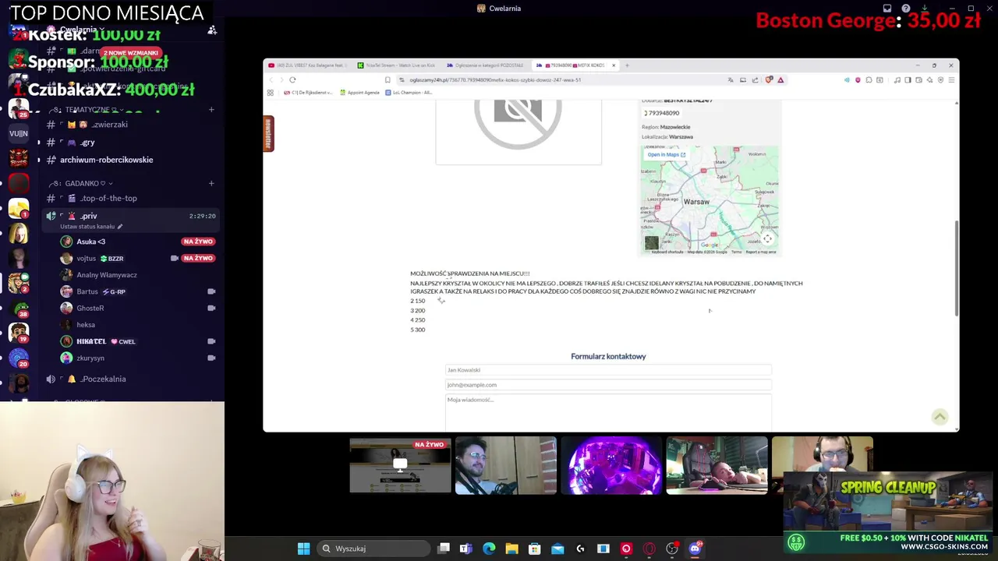The image size is (998, 561).
Task: Click the john@example.com email field
Action: tap(608, 385)
